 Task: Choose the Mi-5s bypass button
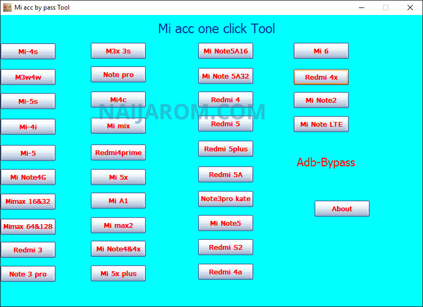click(28, 101)
